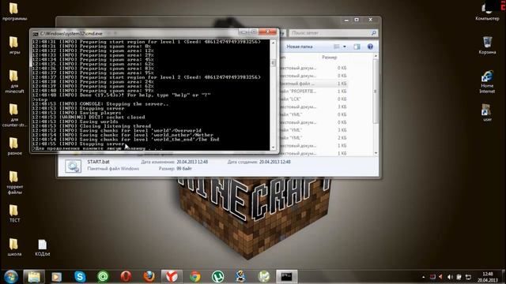The width and height of the screenshot is (506, 284).
Task: Open Windows Explorer from the taskbar
Action: (34, 277)
